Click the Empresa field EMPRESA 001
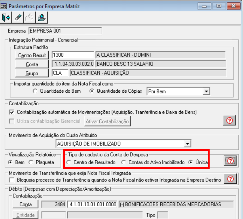Screen dimensions: 243x219 (65, 31)
